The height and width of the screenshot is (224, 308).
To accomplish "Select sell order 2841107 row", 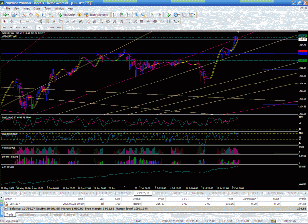I will pyautogui.click(x=154, y=204).
